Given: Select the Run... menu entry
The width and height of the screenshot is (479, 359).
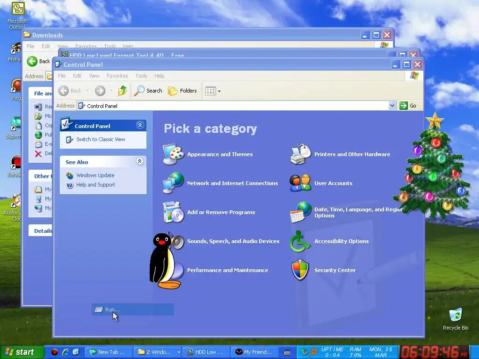Looking at the screenshot, I should point(132,309).
